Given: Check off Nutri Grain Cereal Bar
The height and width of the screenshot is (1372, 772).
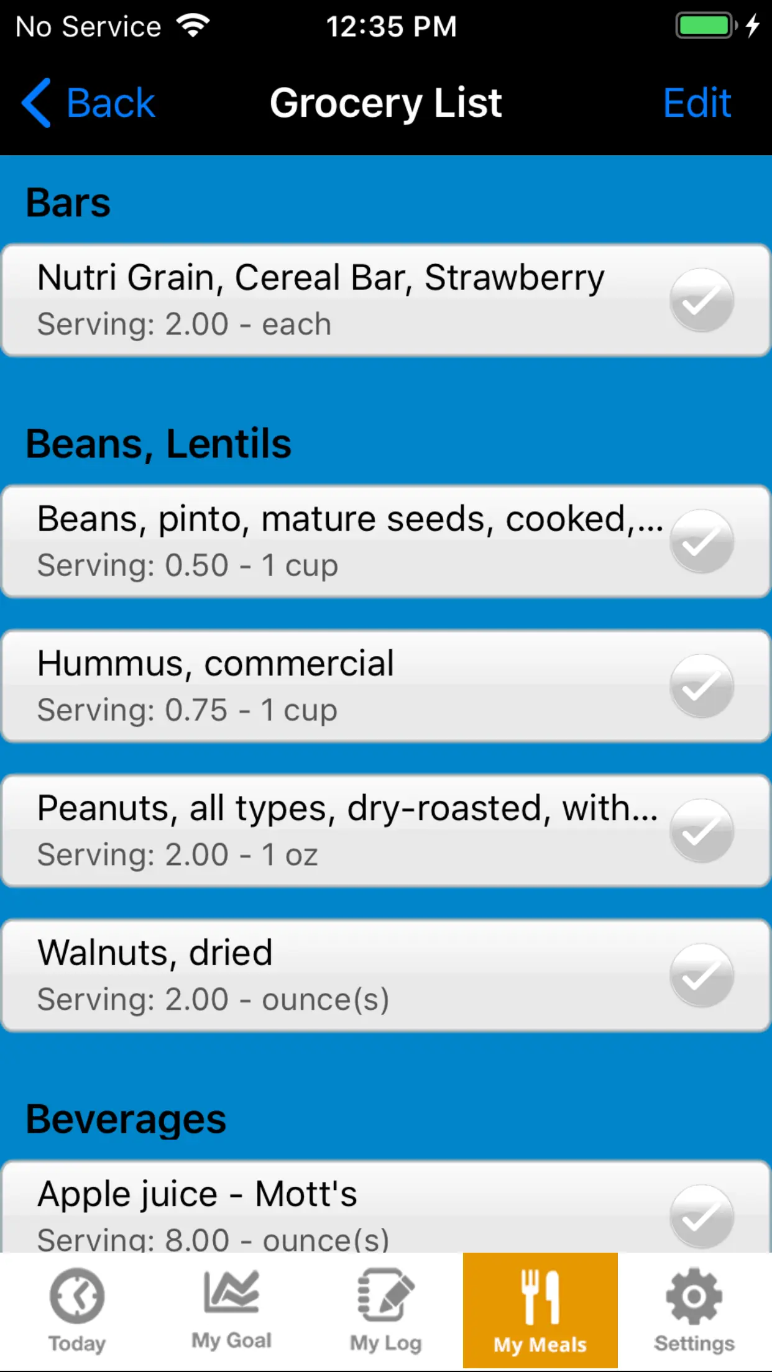Looking at the screenshot, I should [x=702, y=301].
